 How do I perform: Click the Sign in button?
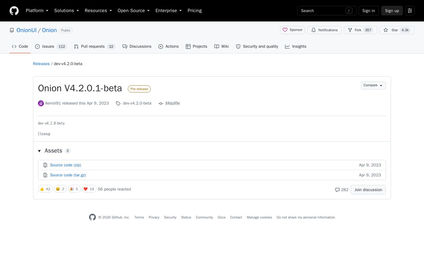tap(369, 11)
